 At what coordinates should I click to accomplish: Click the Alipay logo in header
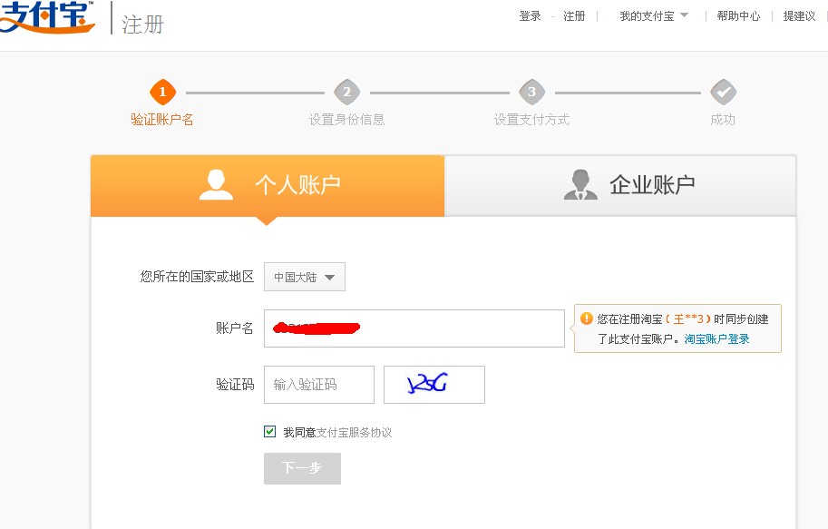pos(47,18)
